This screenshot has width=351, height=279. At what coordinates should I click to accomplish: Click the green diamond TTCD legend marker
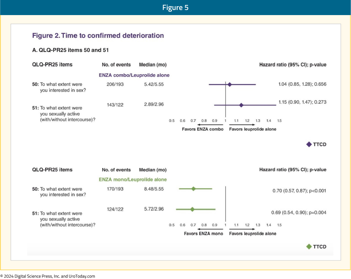(309, 246)
